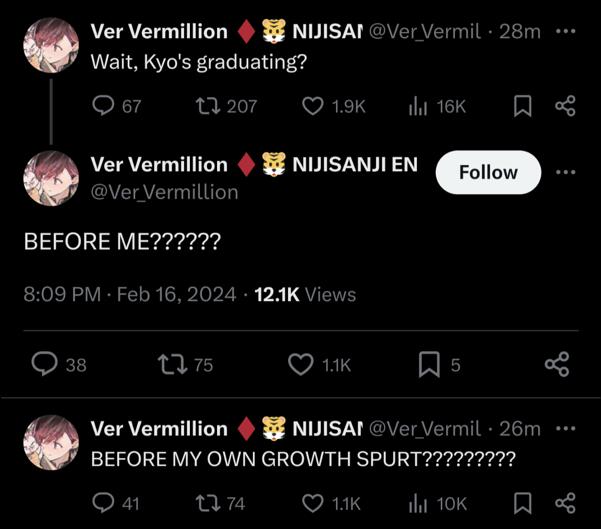Viewport: 601px width, 529px height.
Task: Reply to the "Wait, Kyo's graduating?" tweet
Action: pos(103,106)
